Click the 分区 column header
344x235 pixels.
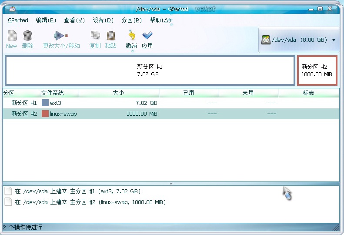(x=22, y=93)
